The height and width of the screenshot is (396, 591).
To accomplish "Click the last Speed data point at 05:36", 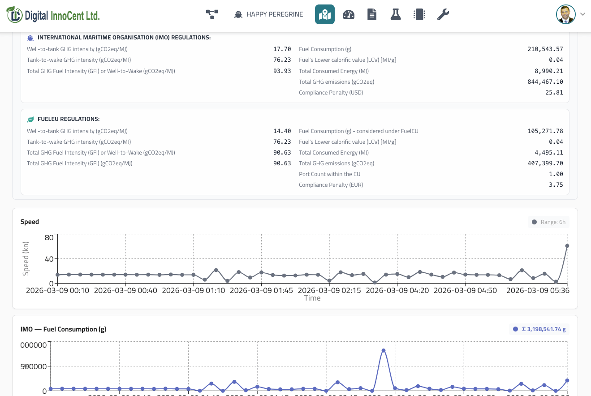I will tap(567, 246).
